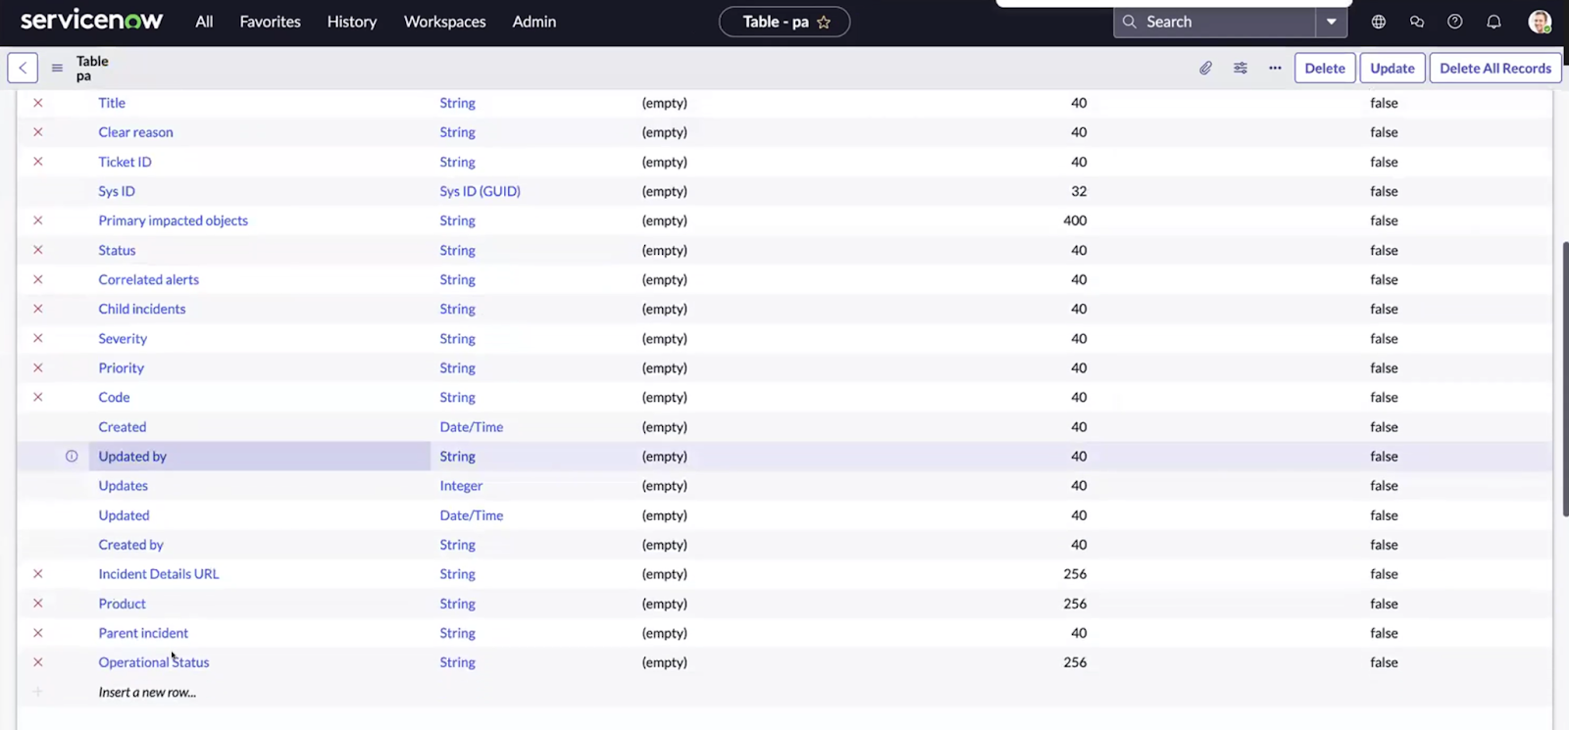
Task: Click max length 256 in Product row
Action: [1075, 604]
